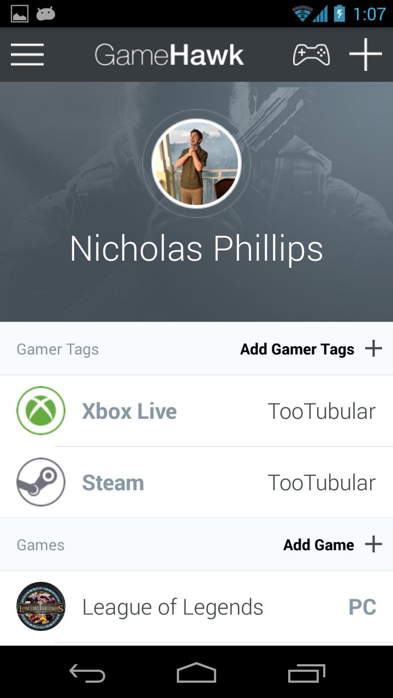393x698 pixels.
Task: Open the Android recent apps button
Action: click(307, 673)
